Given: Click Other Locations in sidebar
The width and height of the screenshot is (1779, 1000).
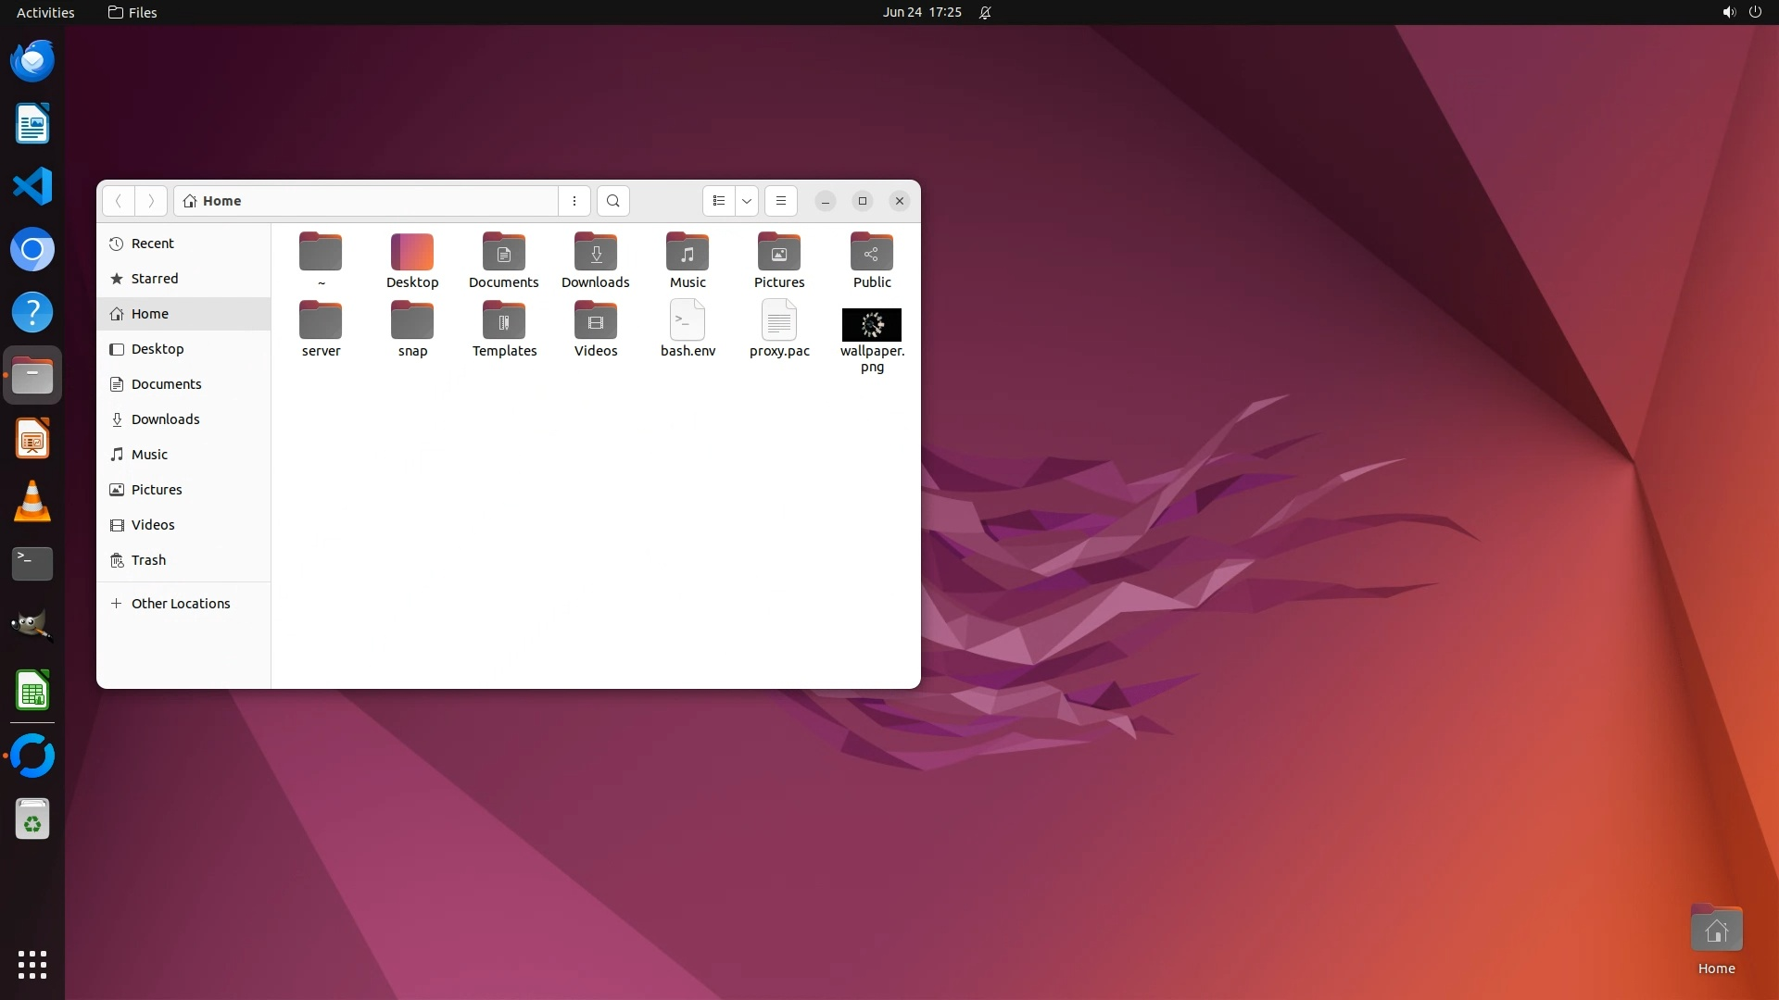Looking at the screenshot, I should [x=181, y=604].
